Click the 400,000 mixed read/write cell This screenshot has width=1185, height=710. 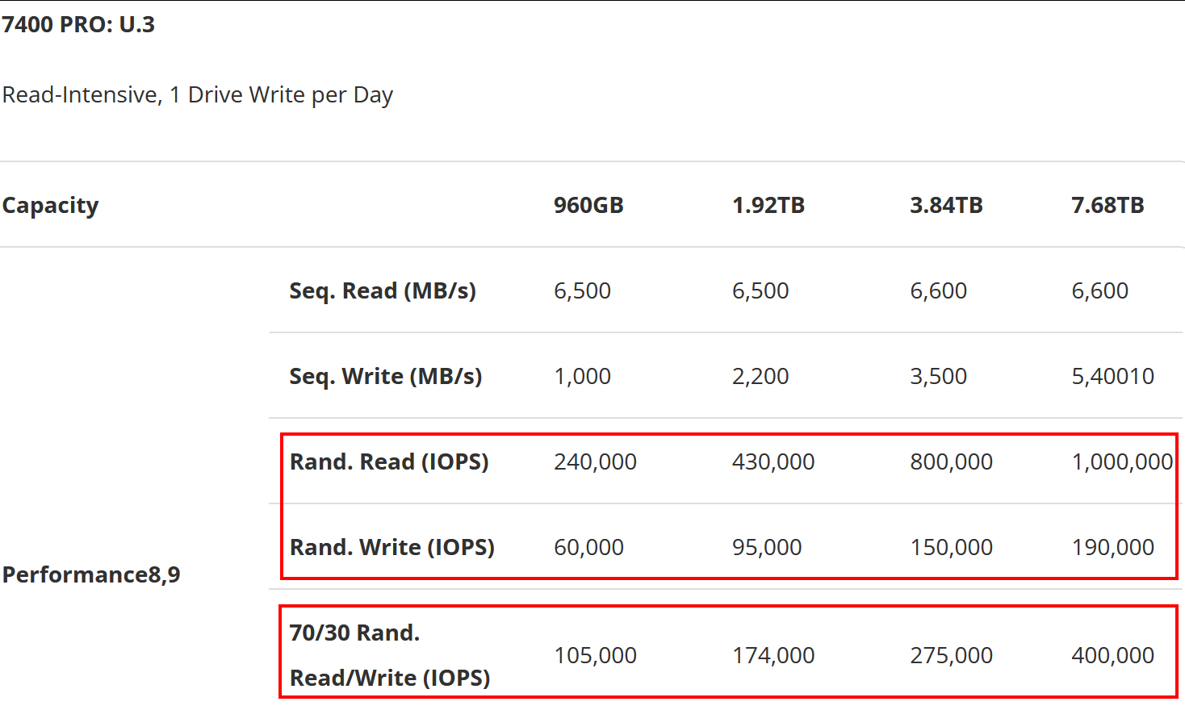point(1112,655)
